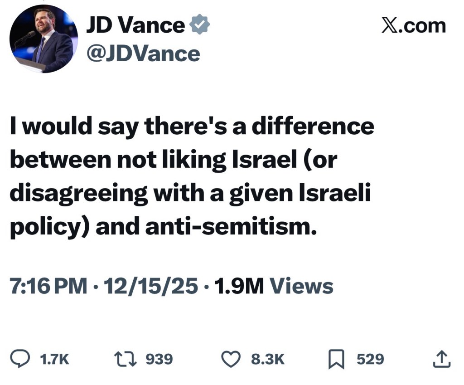
Task: Open the share menu via upload arrow icon
Action: pyautogui.click(x=442, y=359)
